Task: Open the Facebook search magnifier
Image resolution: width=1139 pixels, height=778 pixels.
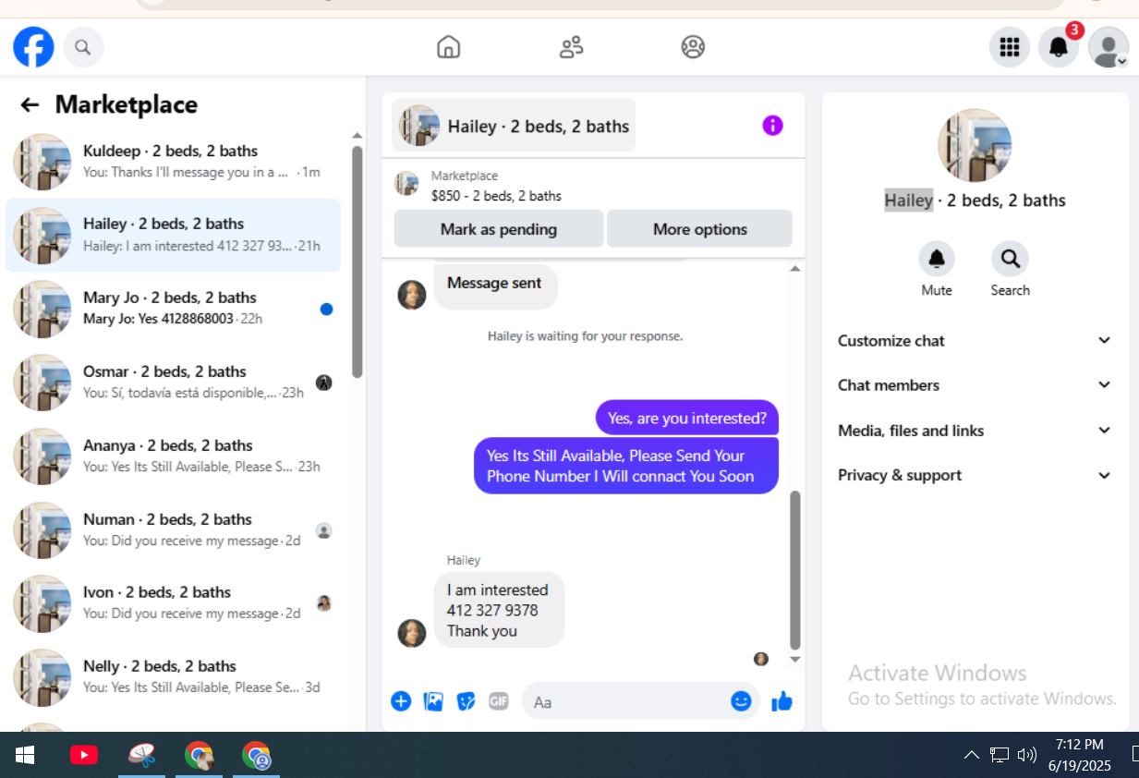Action: 83,46
